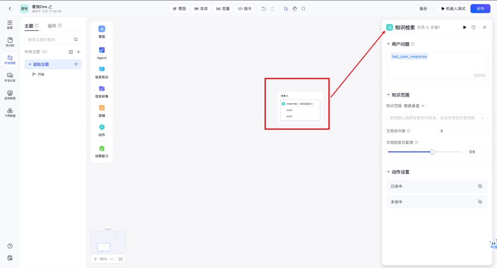The height and width of the screenshot is (268, 497).
Task: Collapse the 用户问题 section
Action: 388,44
